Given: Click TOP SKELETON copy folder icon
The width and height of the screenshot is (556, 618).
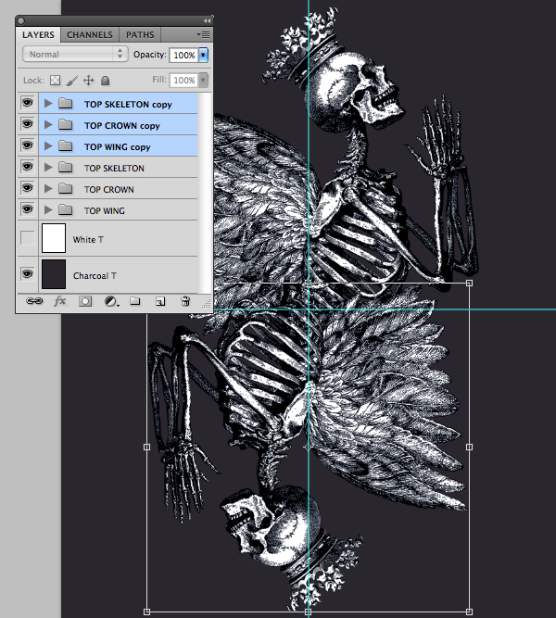Looking at the screenshot, I should tap(66, 104).
